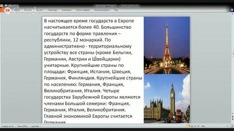Viewport: 234px width, 131px height.
Task: Click the Big Ben picture on slide
Action: (x=167, y=99)
